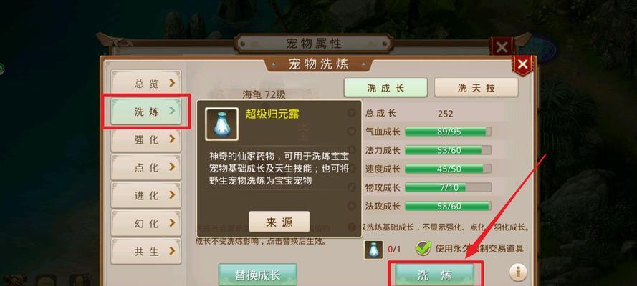Image resolution: width=637 pixels, height=286 pixels.
Task: Close the 宠物属性 window behind
Action: (502, 47)
